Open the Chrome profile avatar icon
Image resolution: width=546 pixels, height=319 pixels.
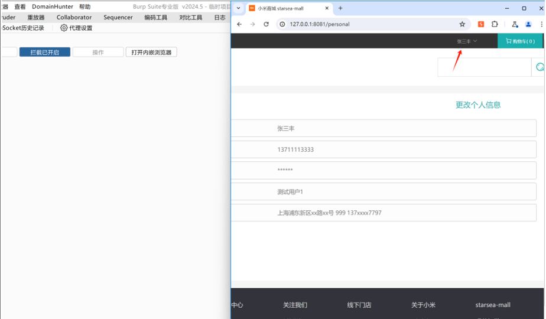click(528, 24)
